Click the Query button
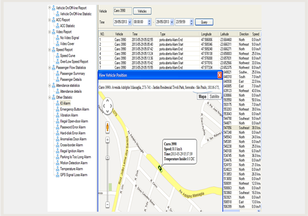Screen dimensions: 308x216 pos(204,22)
